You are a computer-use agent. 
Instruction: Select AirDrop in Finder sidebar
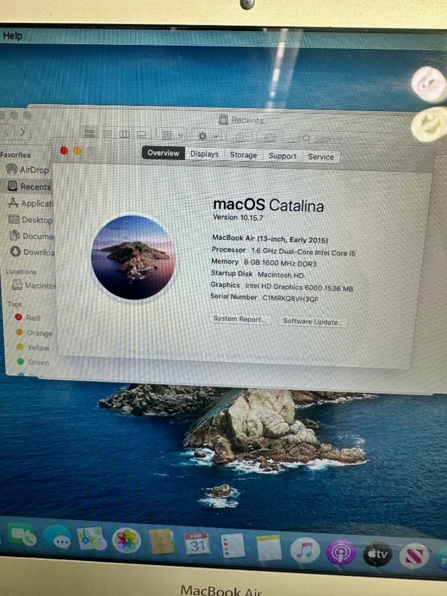[x=28, y=169]
